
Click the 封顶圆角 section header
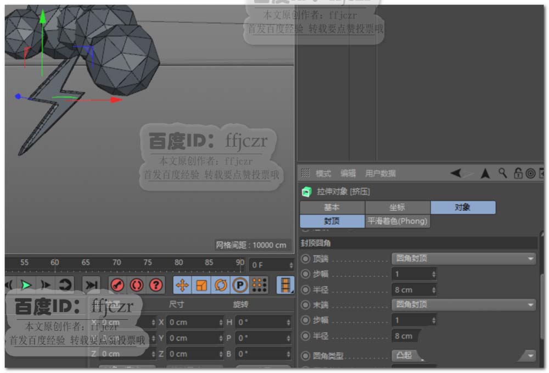418,243
